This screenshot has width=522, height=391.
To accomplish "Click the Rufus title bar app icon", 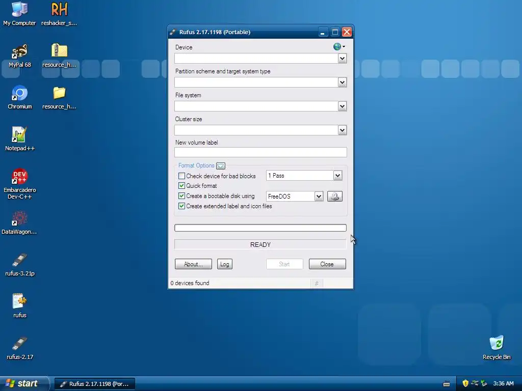I will 172,32.
